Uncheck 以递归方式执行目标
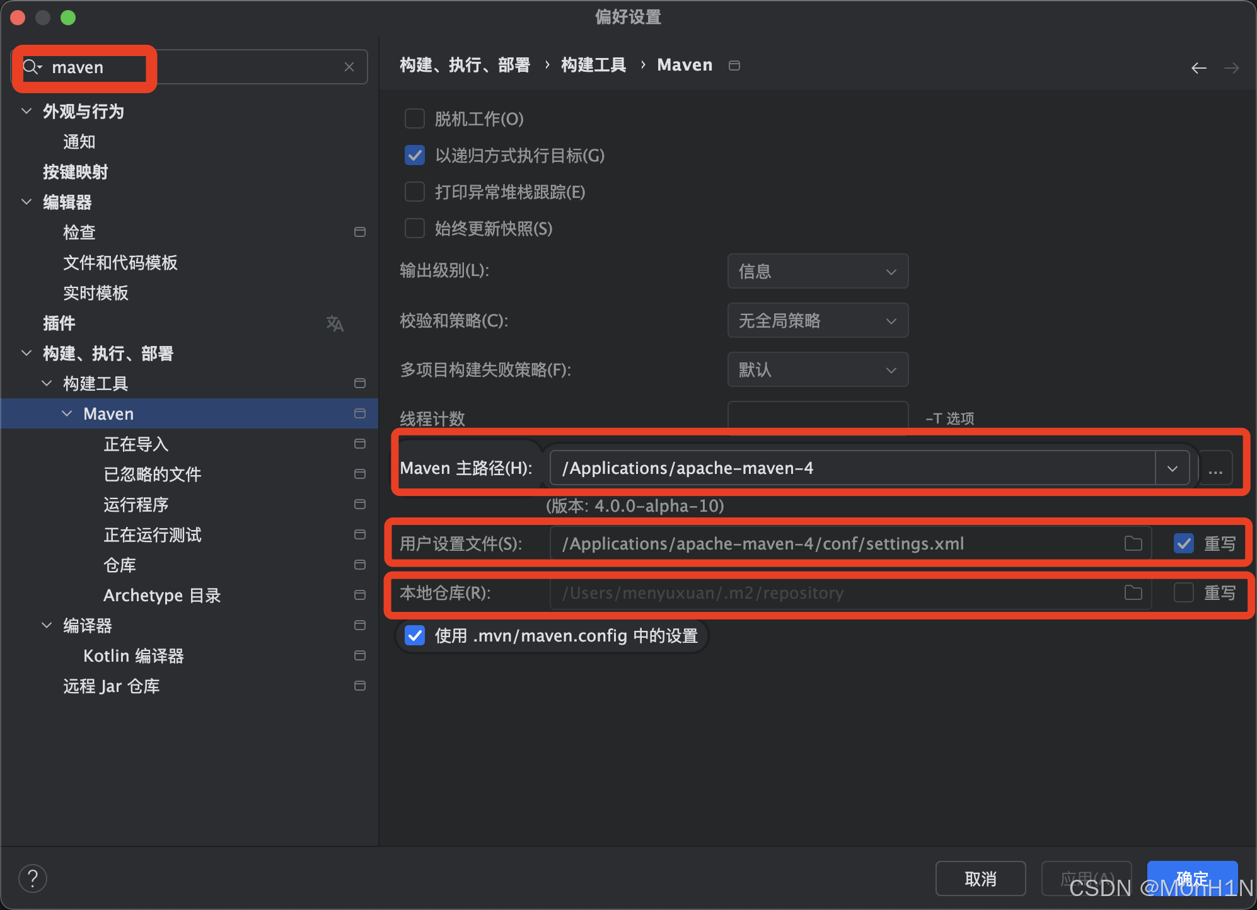 point(414,155)
